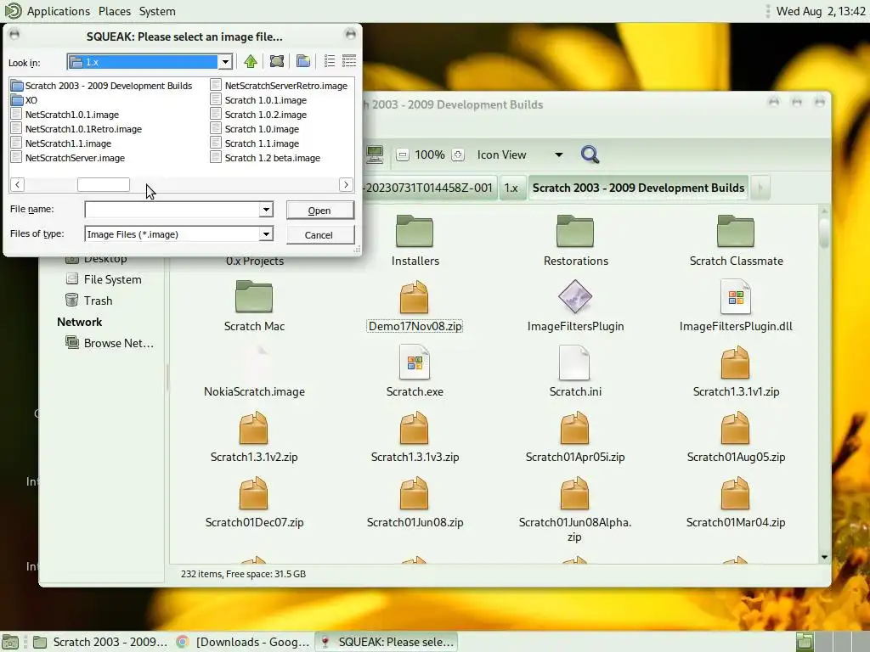Select Scratch 1.1.image file
The height and width of the screenshot is (652, 870).
coord(255,143)
